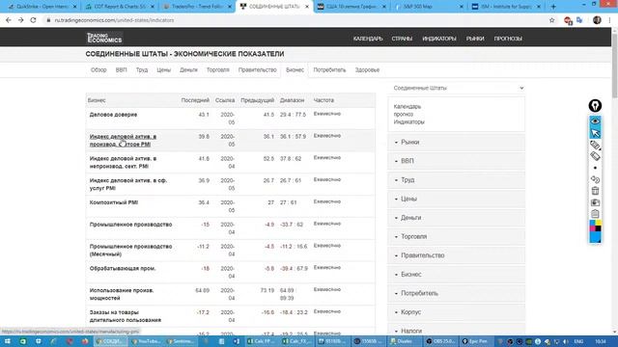Reload the tradingeconomics page
Screen dimensions: 618x347
pyautogui.click(x=33, y=20)
